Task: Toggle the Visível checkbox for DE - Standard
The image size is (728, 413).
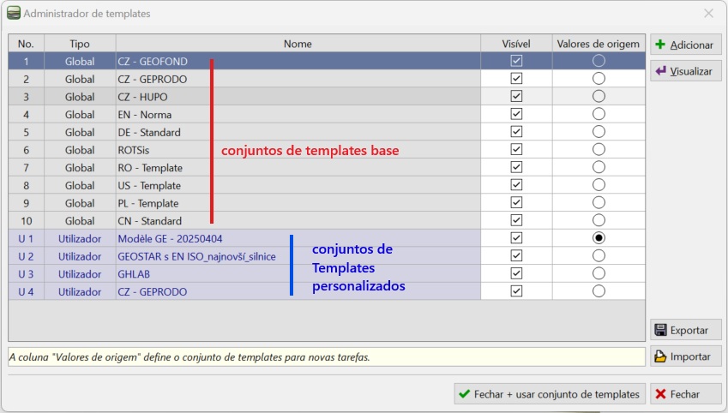Action: click(516, 131)
